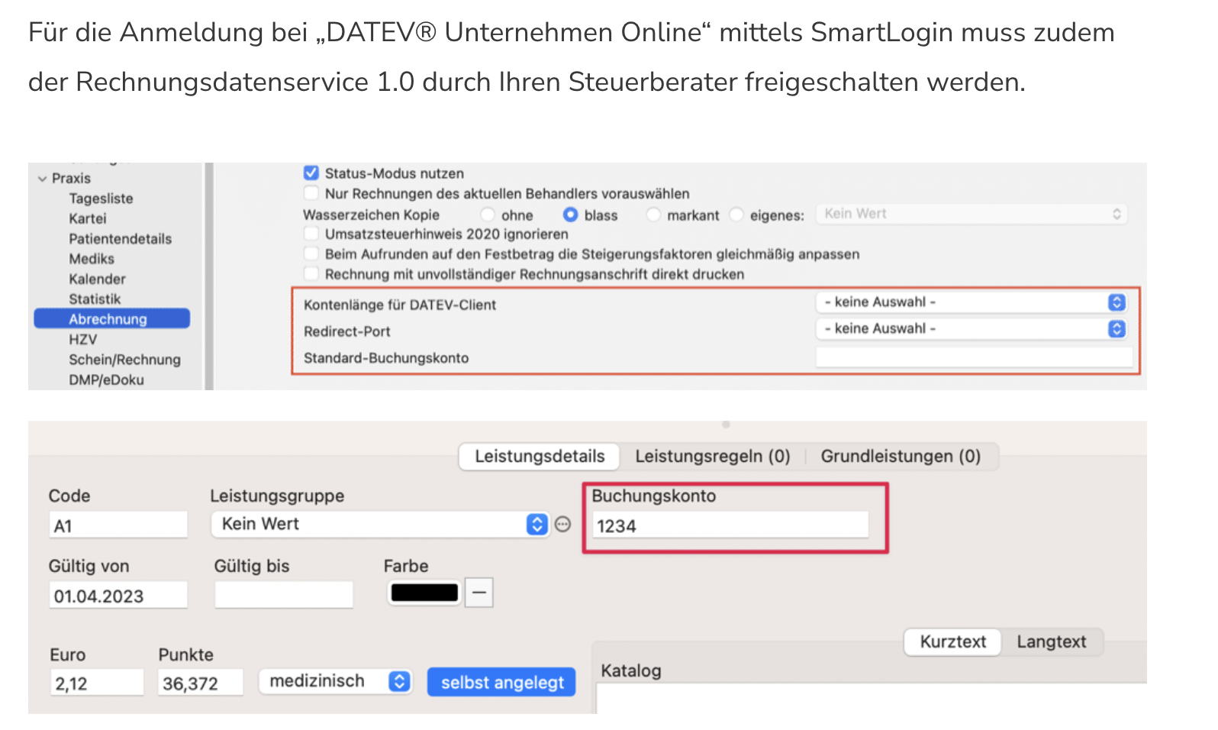Open the Redirect-Port dropdown
1218x730 pixels.
click(x=971, y=328)
